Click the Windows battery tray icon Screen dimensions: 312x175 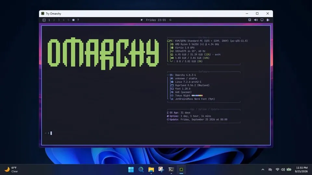click(x=289, y=169)
